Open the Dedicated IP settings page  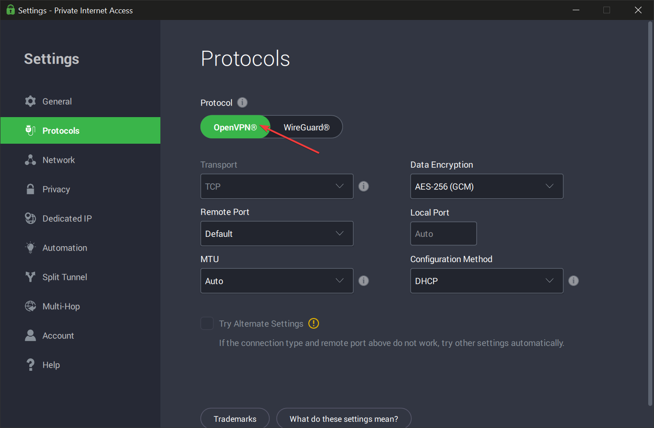click(80, 218)
